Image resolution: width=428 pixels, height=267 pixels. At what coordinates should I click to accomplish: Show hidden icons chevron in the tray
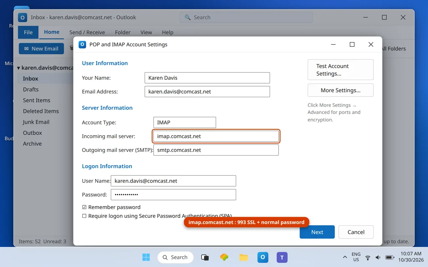[x=345, y=257]
